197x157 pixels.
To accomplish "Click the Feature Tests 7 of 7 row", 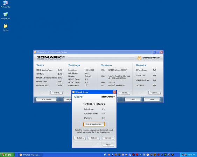I will click(49, 82).
